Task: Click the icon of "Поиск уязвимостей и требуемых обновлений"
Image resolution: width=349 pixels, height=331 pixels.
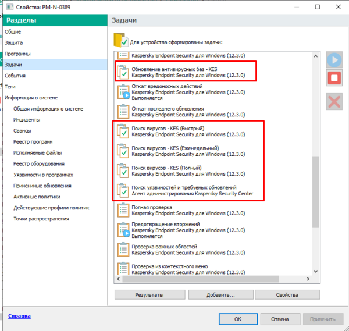Action: (123, 190)
